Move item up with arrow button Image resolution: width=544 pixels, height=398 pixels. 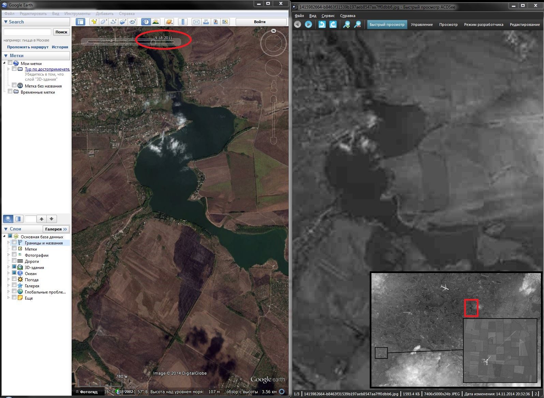tap(42, 219)
